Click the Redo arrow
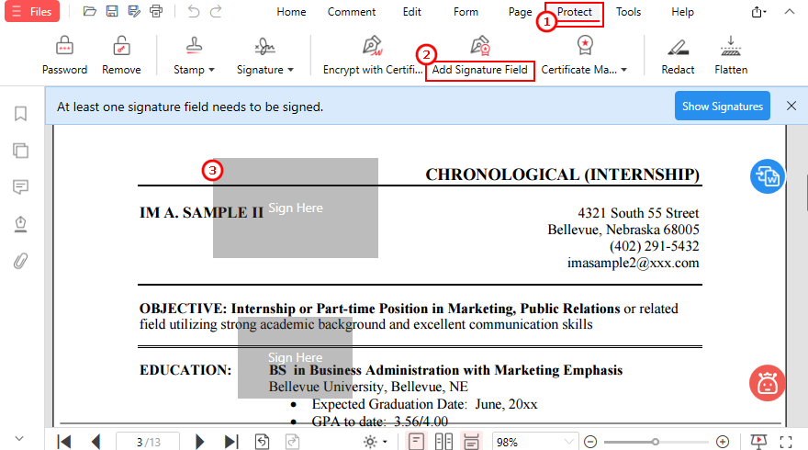The image size is (808, 450). (216, 11)
